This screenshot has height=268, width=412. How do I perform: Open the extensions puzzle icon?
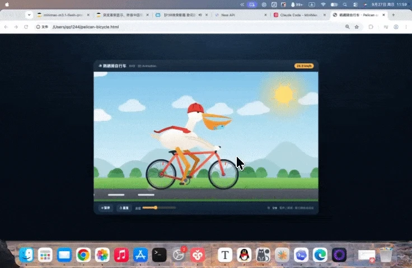point(371,27)
